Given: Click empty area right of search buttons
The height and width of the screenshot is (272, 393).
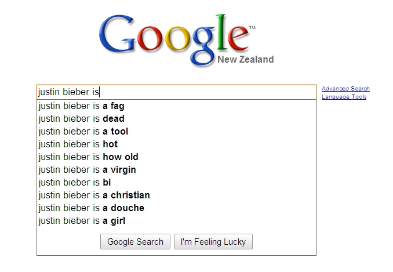Looking at the screenshot, I should [284, 242].
